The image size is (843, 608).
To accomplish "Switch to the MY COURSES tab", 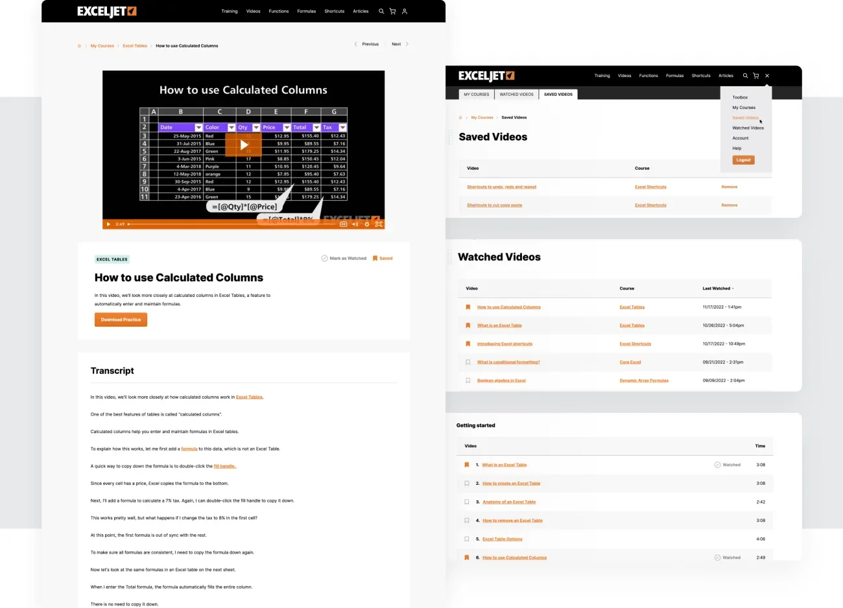I will pos(477,94).
